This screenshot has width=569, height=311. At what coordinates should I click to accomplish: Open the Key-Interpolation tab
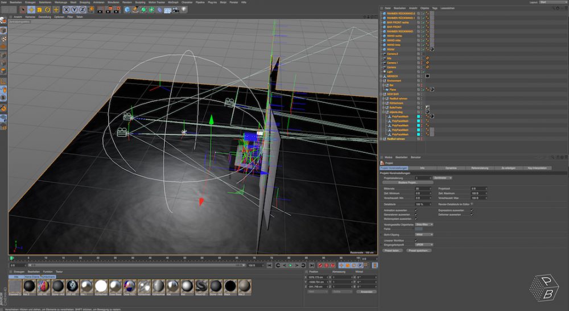(537, 168)
